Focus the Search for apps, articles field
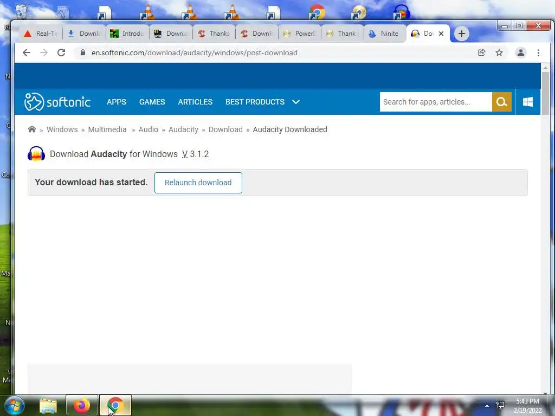Screen dimensions: 555x416 436,102
